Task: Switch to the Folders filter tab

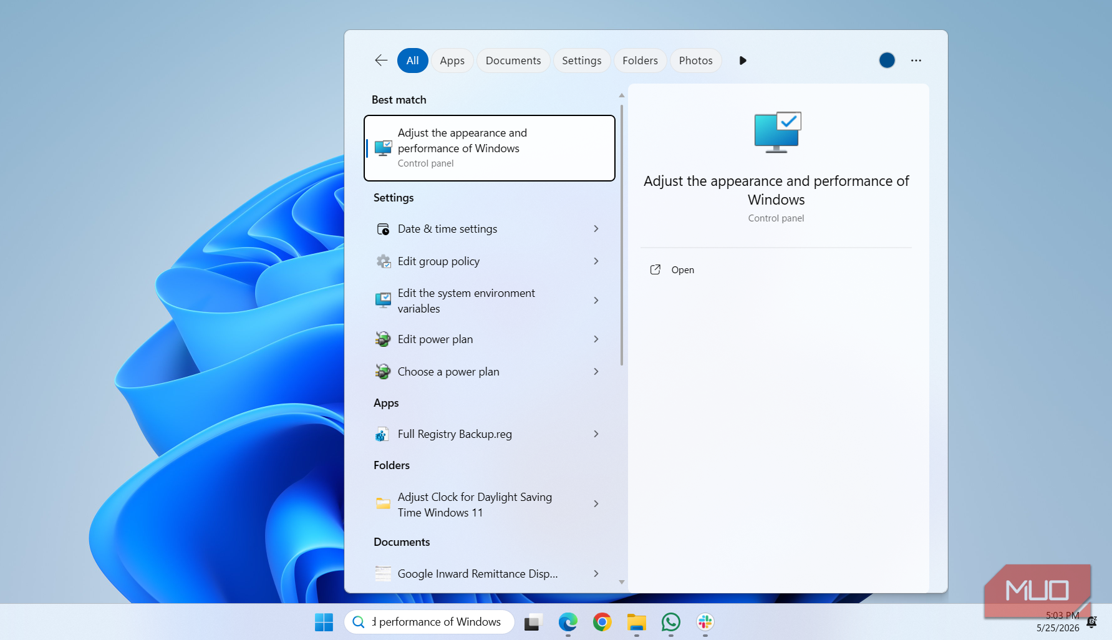Action: 640,61
